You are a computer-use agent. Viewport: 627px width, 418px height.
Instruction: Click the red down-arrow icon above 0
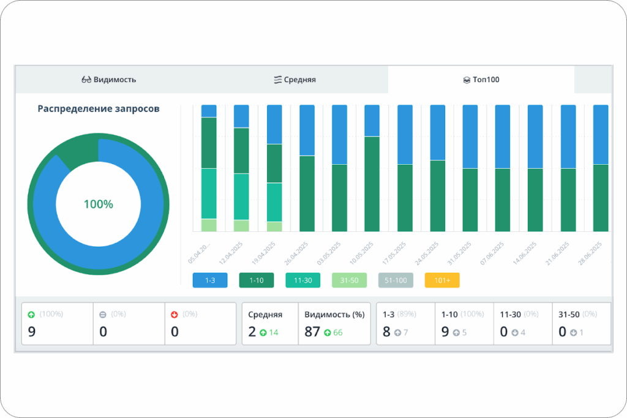(175, 315)
